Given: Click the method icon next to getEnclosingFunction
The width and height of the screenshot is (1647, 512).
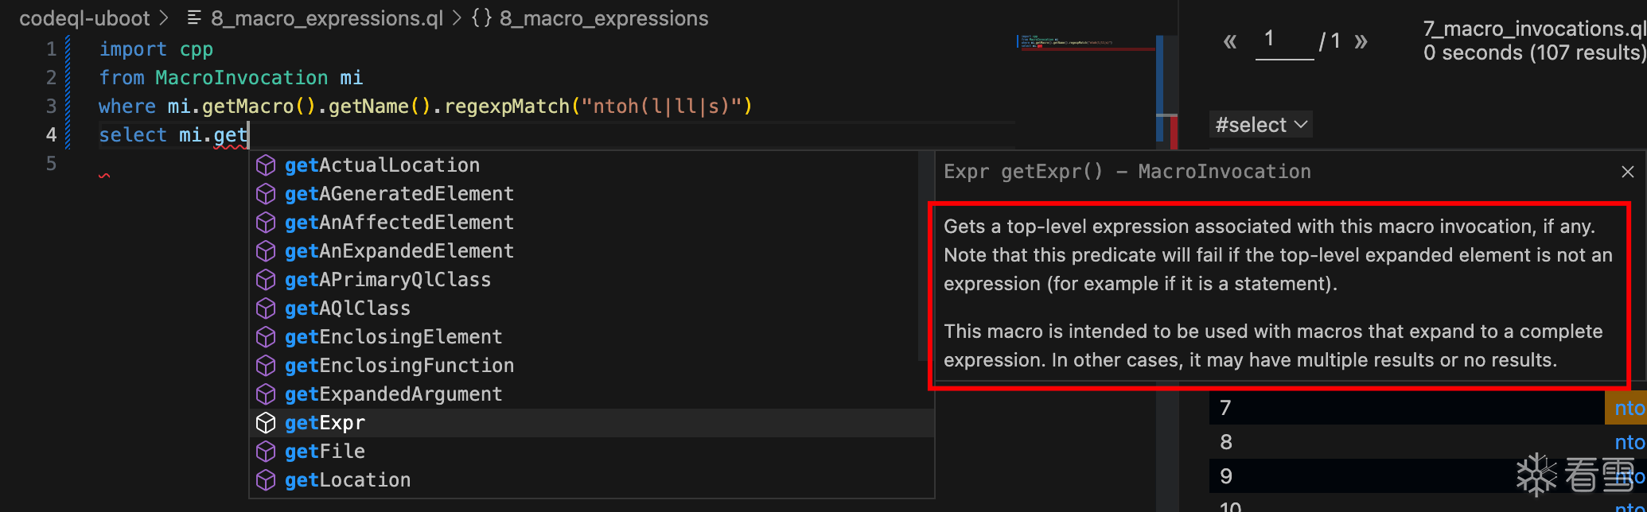Looking at the screenshot, I should (266, 366).
